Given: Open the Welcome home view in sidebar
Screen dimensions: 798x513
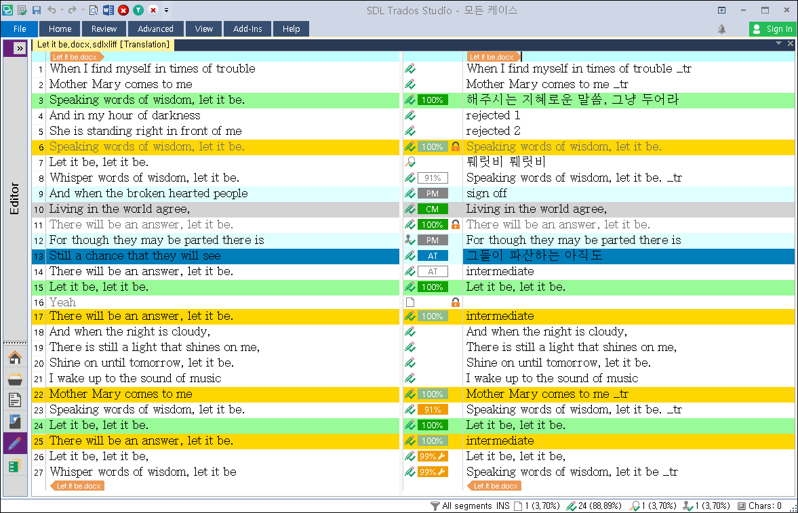Looking at the screenshot, I should pyautogui.click(x=15, y=358).
